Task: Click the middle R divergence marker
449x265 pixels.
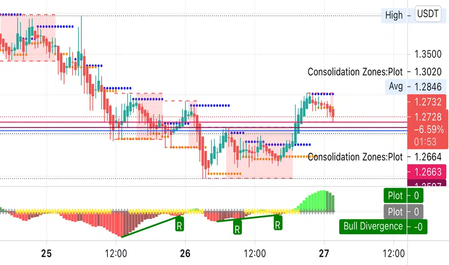Action: (237, 228)
